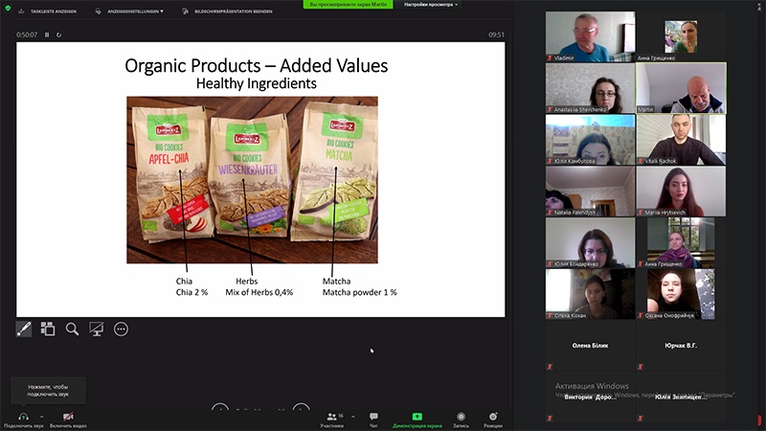Expand the Anzeigeeinstellungen dropdown
Image resolution: width=766 pixels, height=431 pixels.
click(130, 11)
